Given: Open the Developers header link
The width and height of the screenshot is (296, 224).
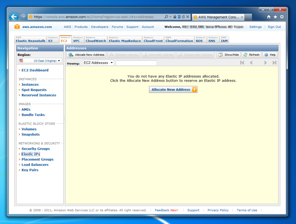Looking at the screenshot, I should coord(100,27).
